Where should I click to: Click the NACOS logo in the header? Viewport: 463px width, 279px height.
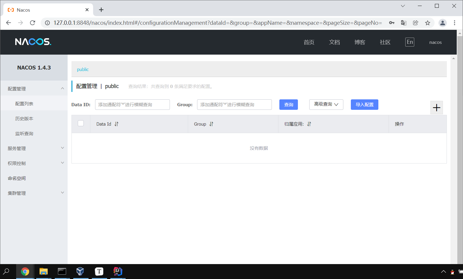33,42
